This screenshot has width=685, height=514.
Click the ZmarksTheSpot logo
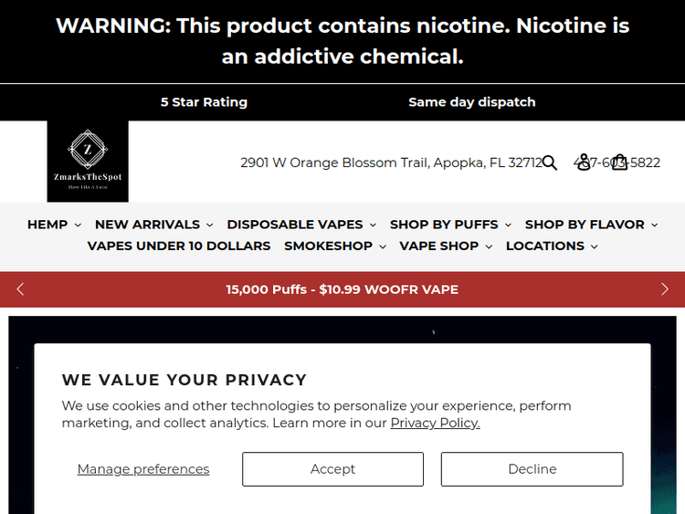[x=88, y=162]
